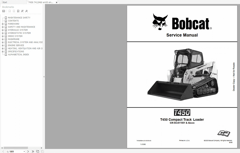Screen dimensions: 240x153
Task: Select the single page view icon
Action: click(37, 151)
